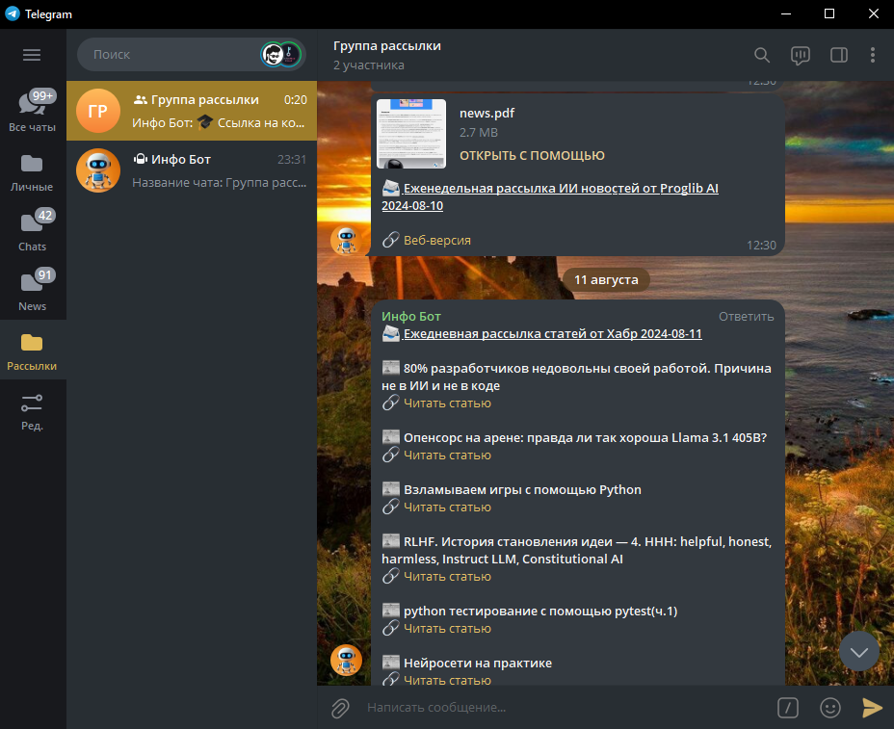Open the News folder

[x=33, y=292]
